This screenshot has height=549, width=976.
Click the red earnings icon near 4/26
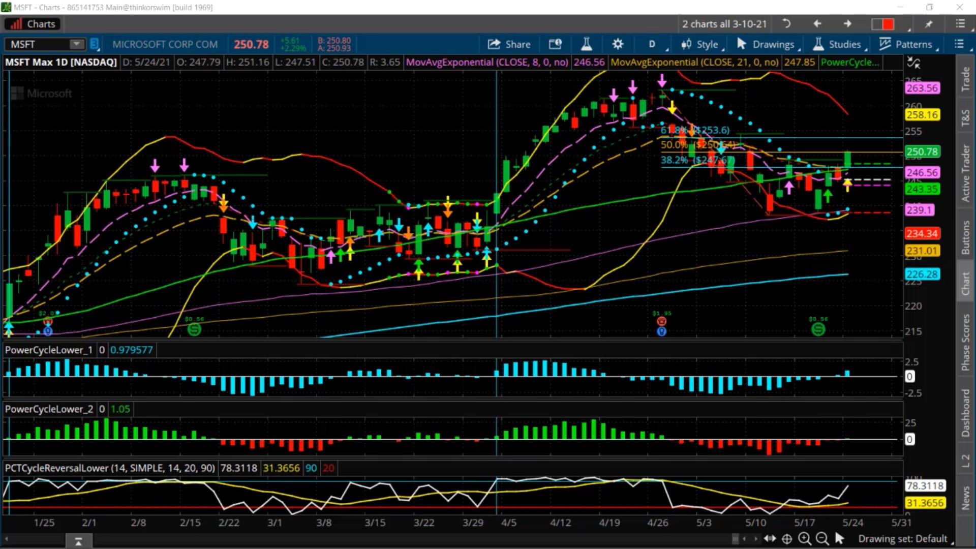[x=661, y=321]
